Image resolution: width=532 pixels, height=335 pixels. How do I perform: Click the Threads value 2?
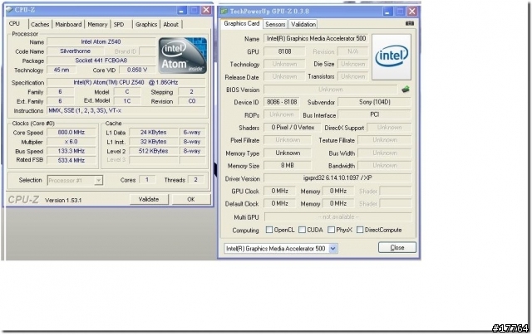(x=195, y=180)
